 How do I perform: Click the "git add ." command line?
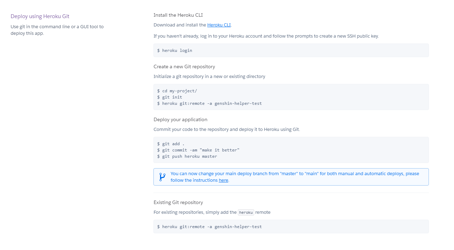171,144
